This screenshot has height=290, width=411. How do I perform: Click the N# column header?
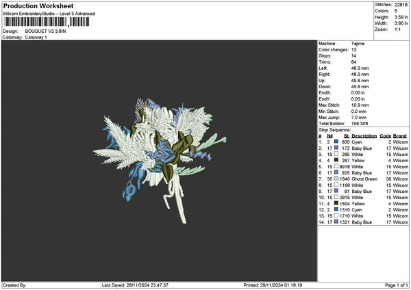pos(329,136)
